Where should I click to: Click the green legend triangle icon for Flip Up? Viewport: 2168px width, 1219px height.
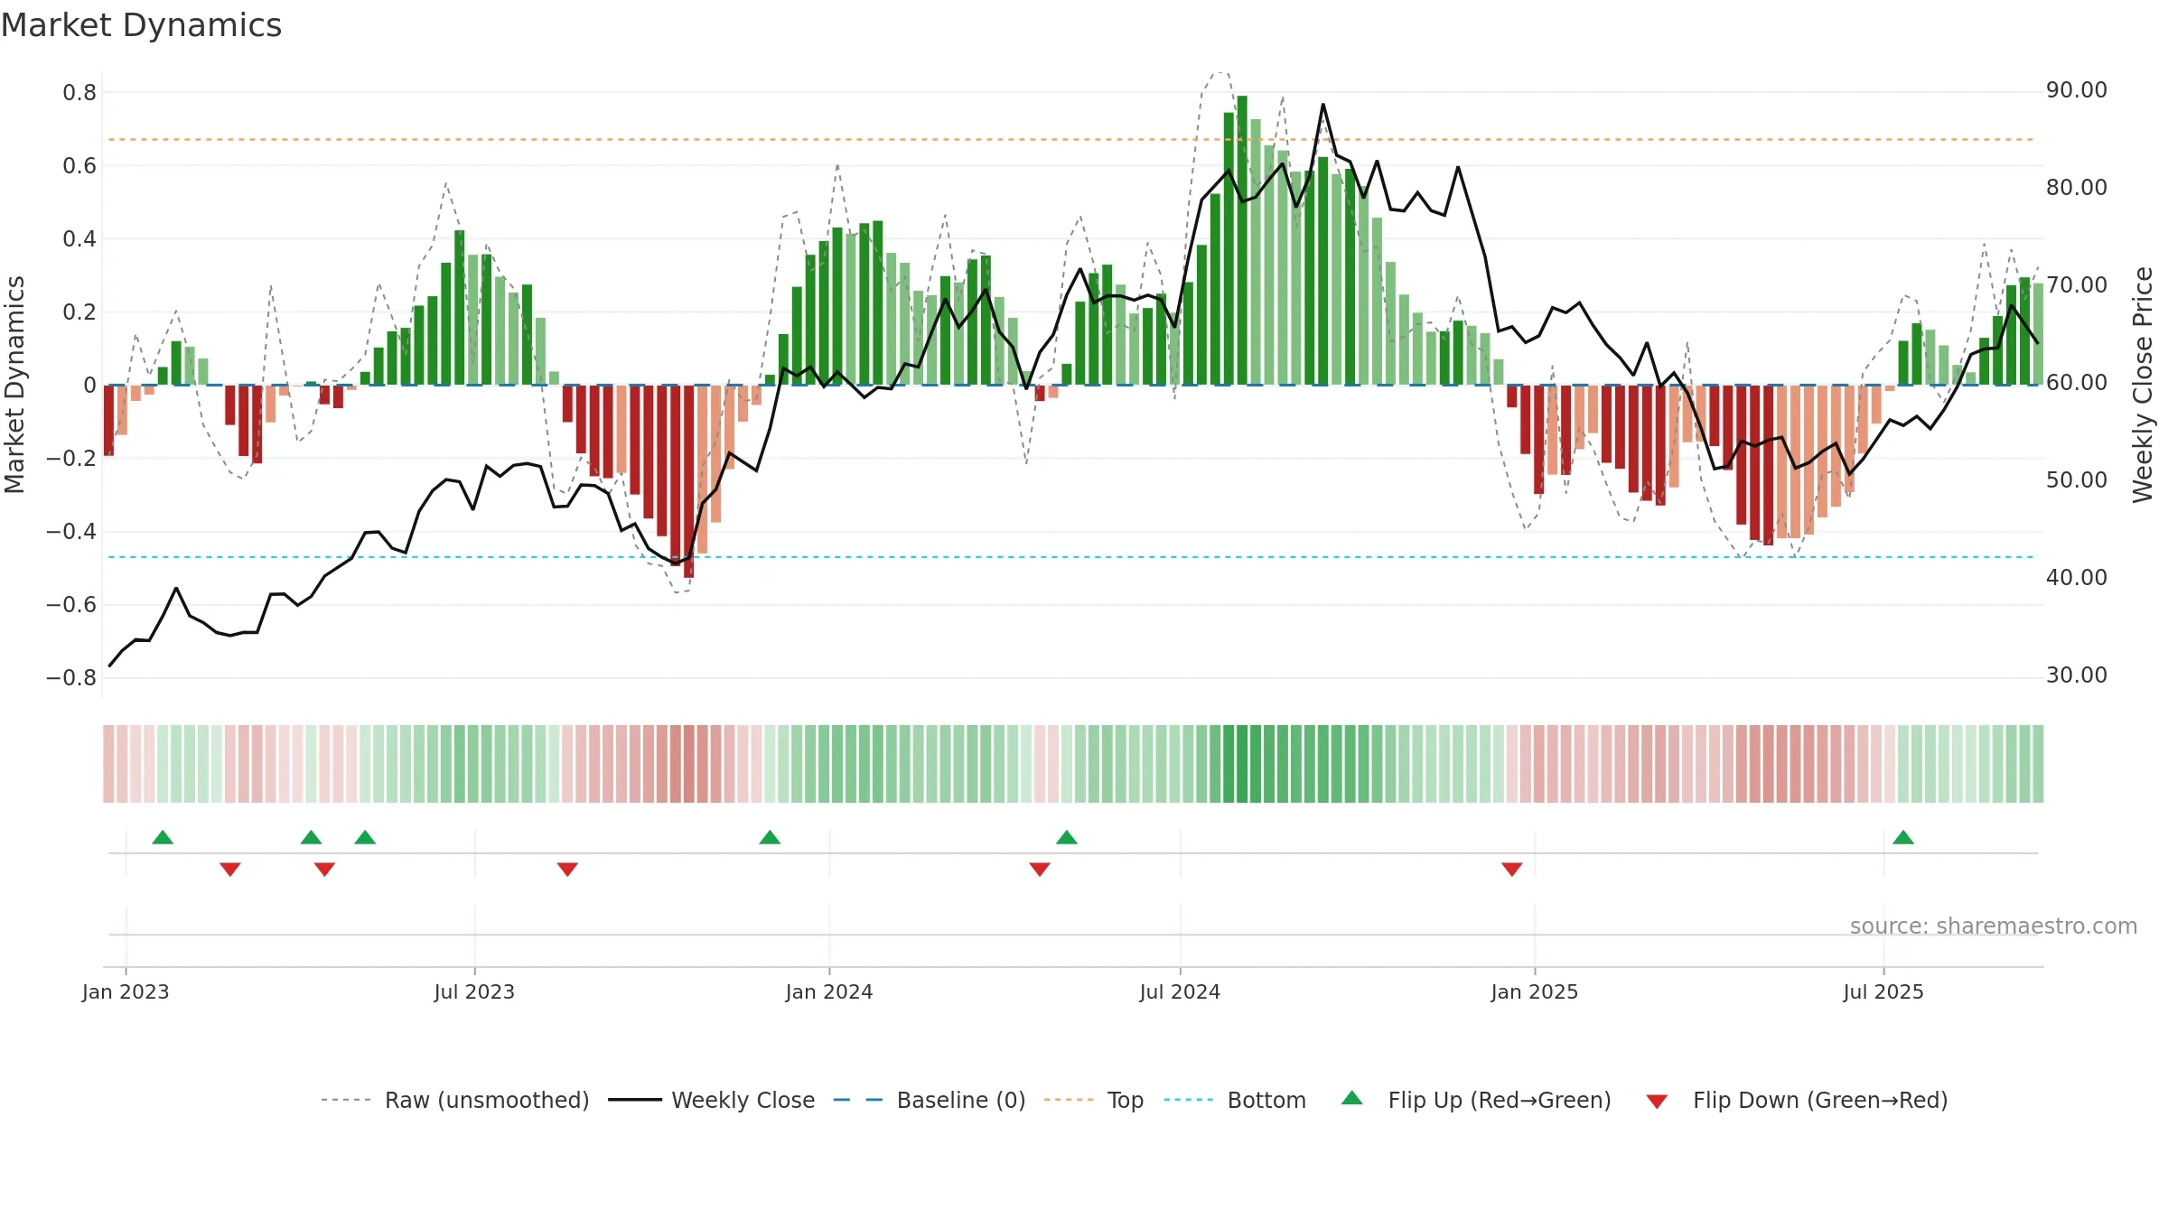coord(1352,1098)
